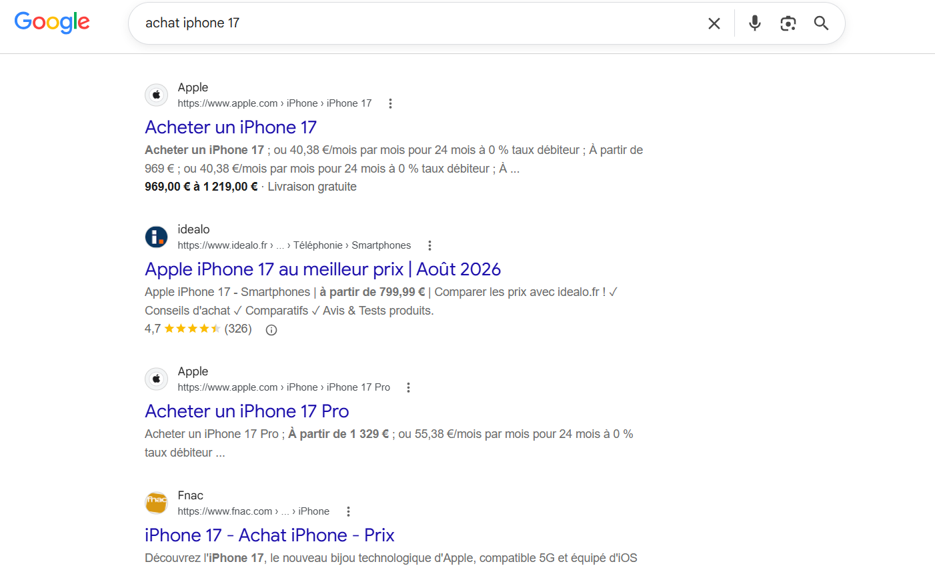Open Google Lens image search
935x570 pixels.
(x=788, y=23)
